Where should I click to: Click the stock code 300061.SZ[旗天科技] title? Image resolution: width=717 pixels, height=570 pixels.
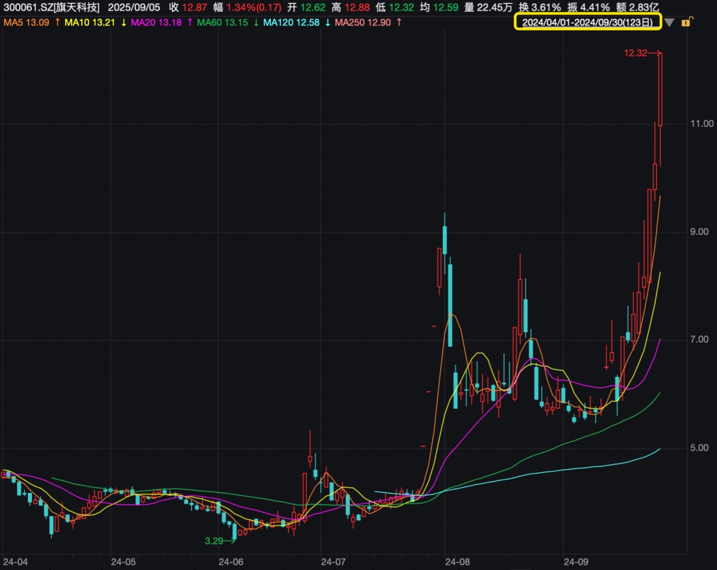pyautogui.click(x=52, y=7)
